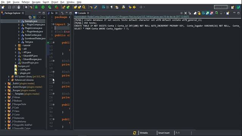Click the Writable status bar entry
242x136 pixels.
(144, 133)
